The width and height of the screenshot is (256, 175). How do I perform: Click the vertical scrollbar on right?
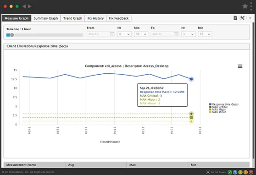tap(254, 91)
